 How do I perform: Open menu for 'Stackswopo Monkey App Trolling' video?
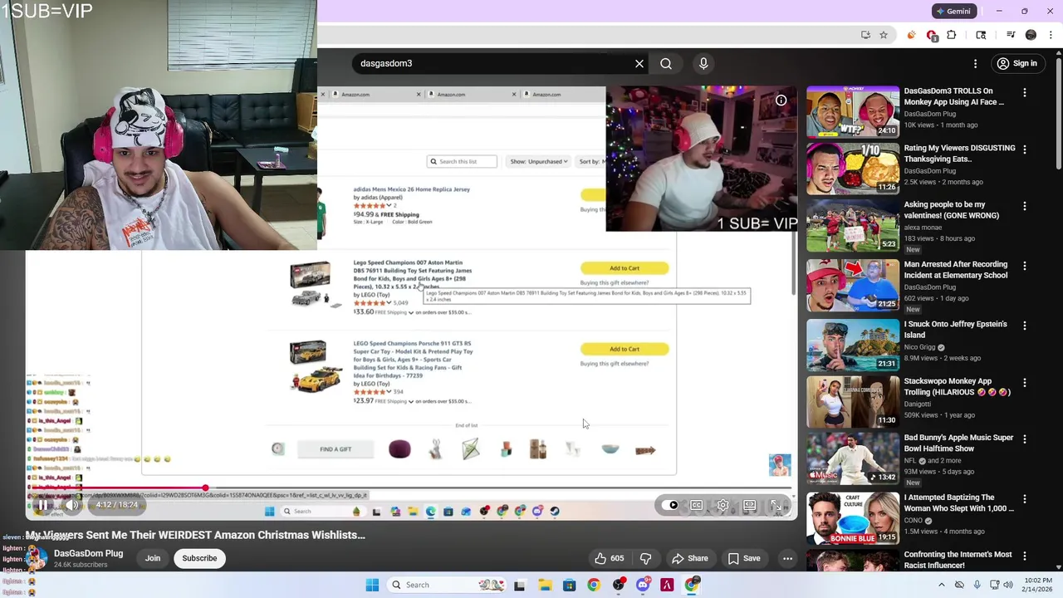pyautogui.click(x=1025, y=383)
